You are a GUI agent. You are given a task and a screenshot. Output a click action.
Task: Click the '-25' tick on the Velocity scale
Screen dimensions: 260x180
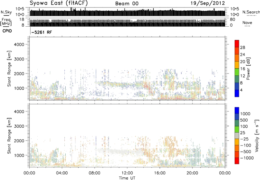click(x=244, y=139)
